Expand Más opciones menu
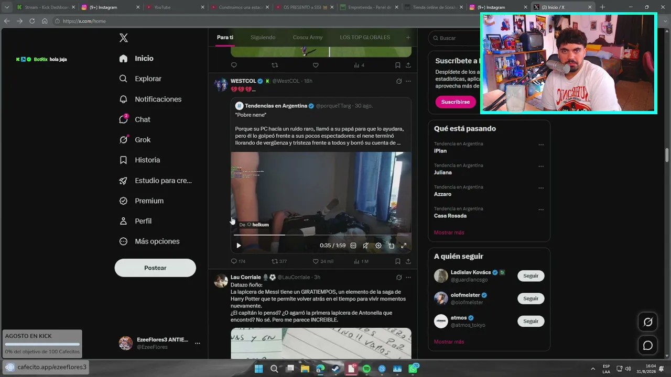Image resolution: width=671 pixels, height=377 pixels. [149, 241]
